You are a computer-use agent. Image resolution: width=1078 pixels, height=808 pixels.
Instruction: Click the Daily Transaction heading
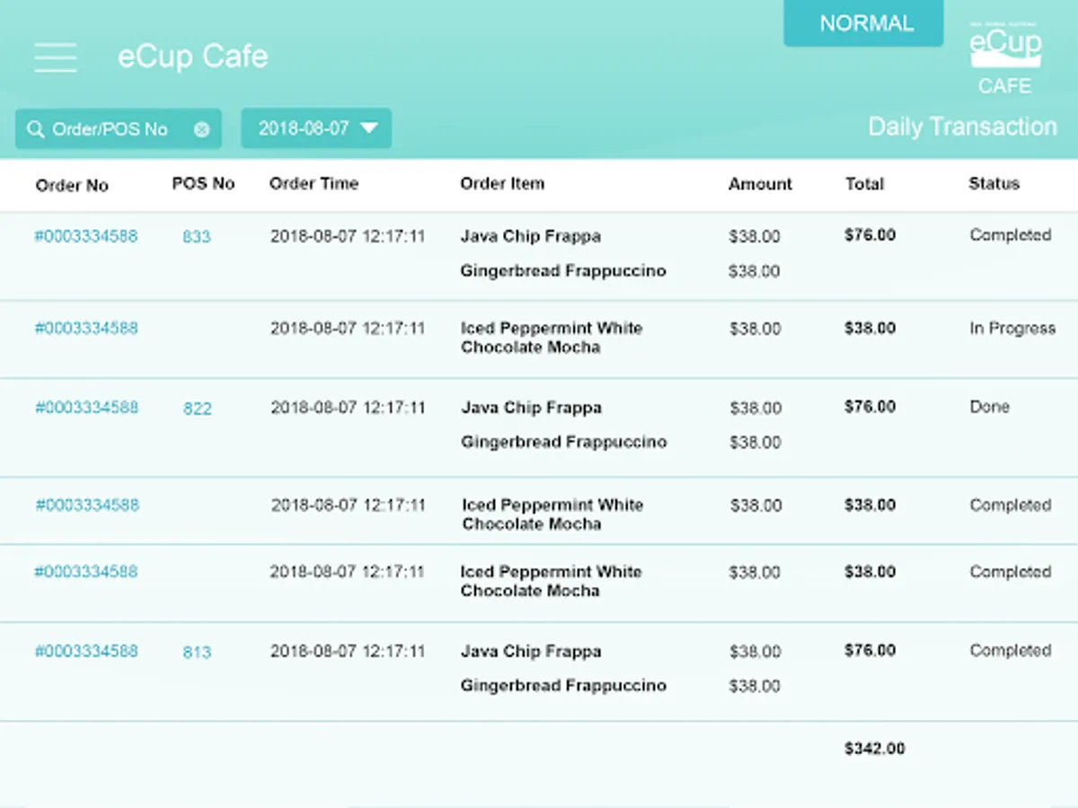point(962,127)
